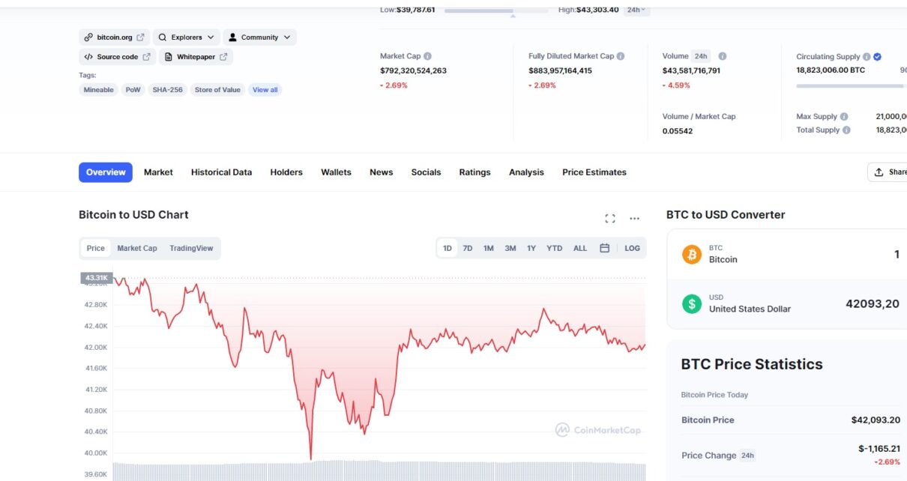Screen dimensions: 907x481
Task: Switch to the Market tab
Action: pyautogui.click(x=158, y=172)
